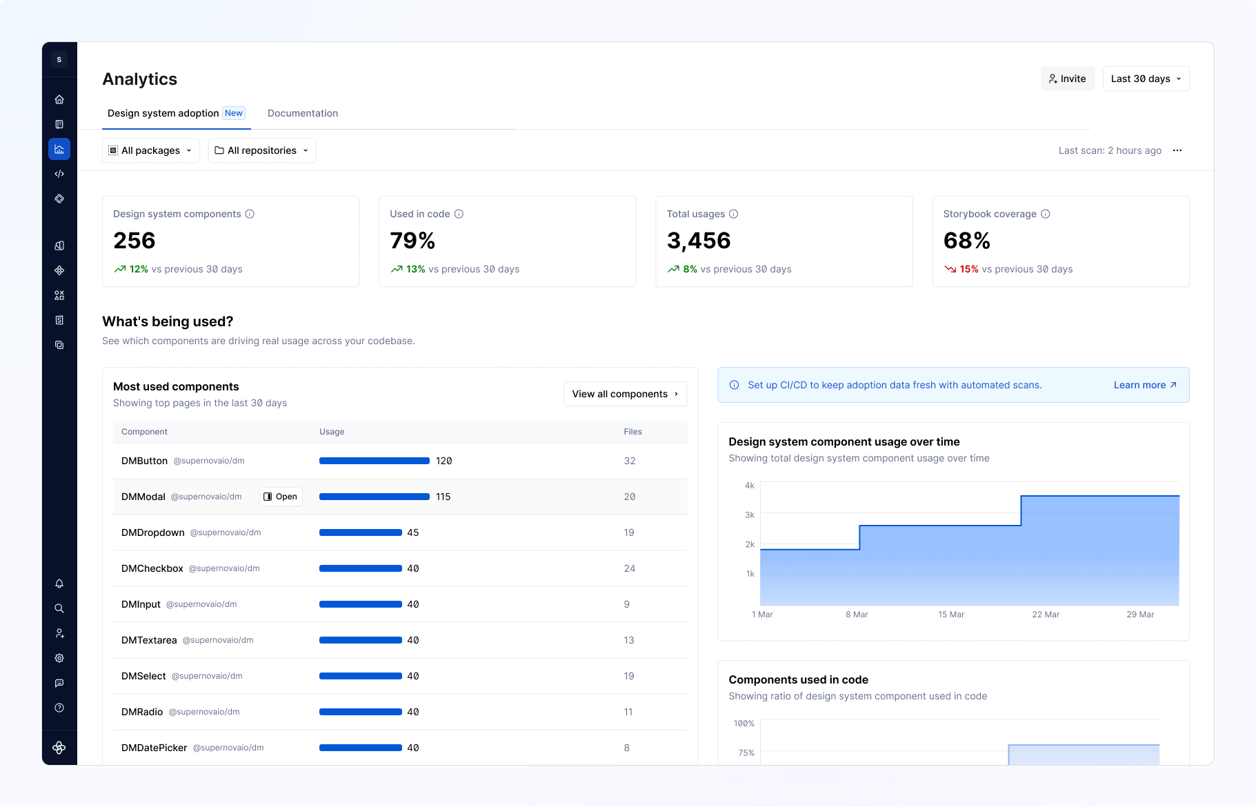Viewport: 1256px width, 807px height.
Task: Click the Component column header
Action: 144,432
